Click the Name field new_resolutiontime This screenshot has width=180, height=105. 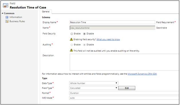(x=112, y=28)
